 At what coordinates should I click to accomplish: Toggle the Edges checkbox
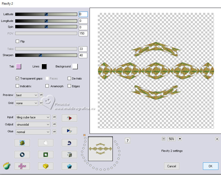(x=69, y=86)
